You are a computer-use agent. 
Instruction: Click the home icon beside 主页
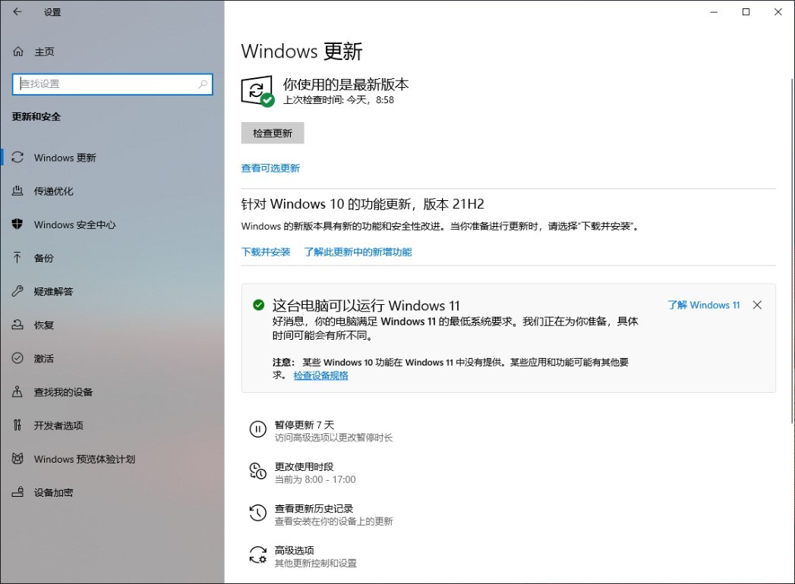[18, 52]
